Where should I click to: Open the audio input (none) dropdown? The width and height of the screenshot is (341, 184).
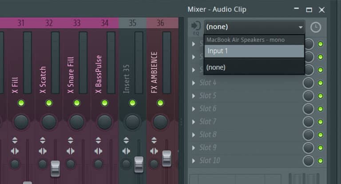point(254,27)
